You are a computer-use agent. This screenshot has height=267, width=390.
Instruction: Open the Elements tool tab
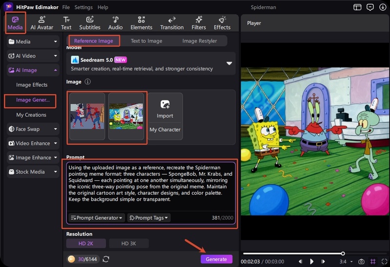coord(141,23)
